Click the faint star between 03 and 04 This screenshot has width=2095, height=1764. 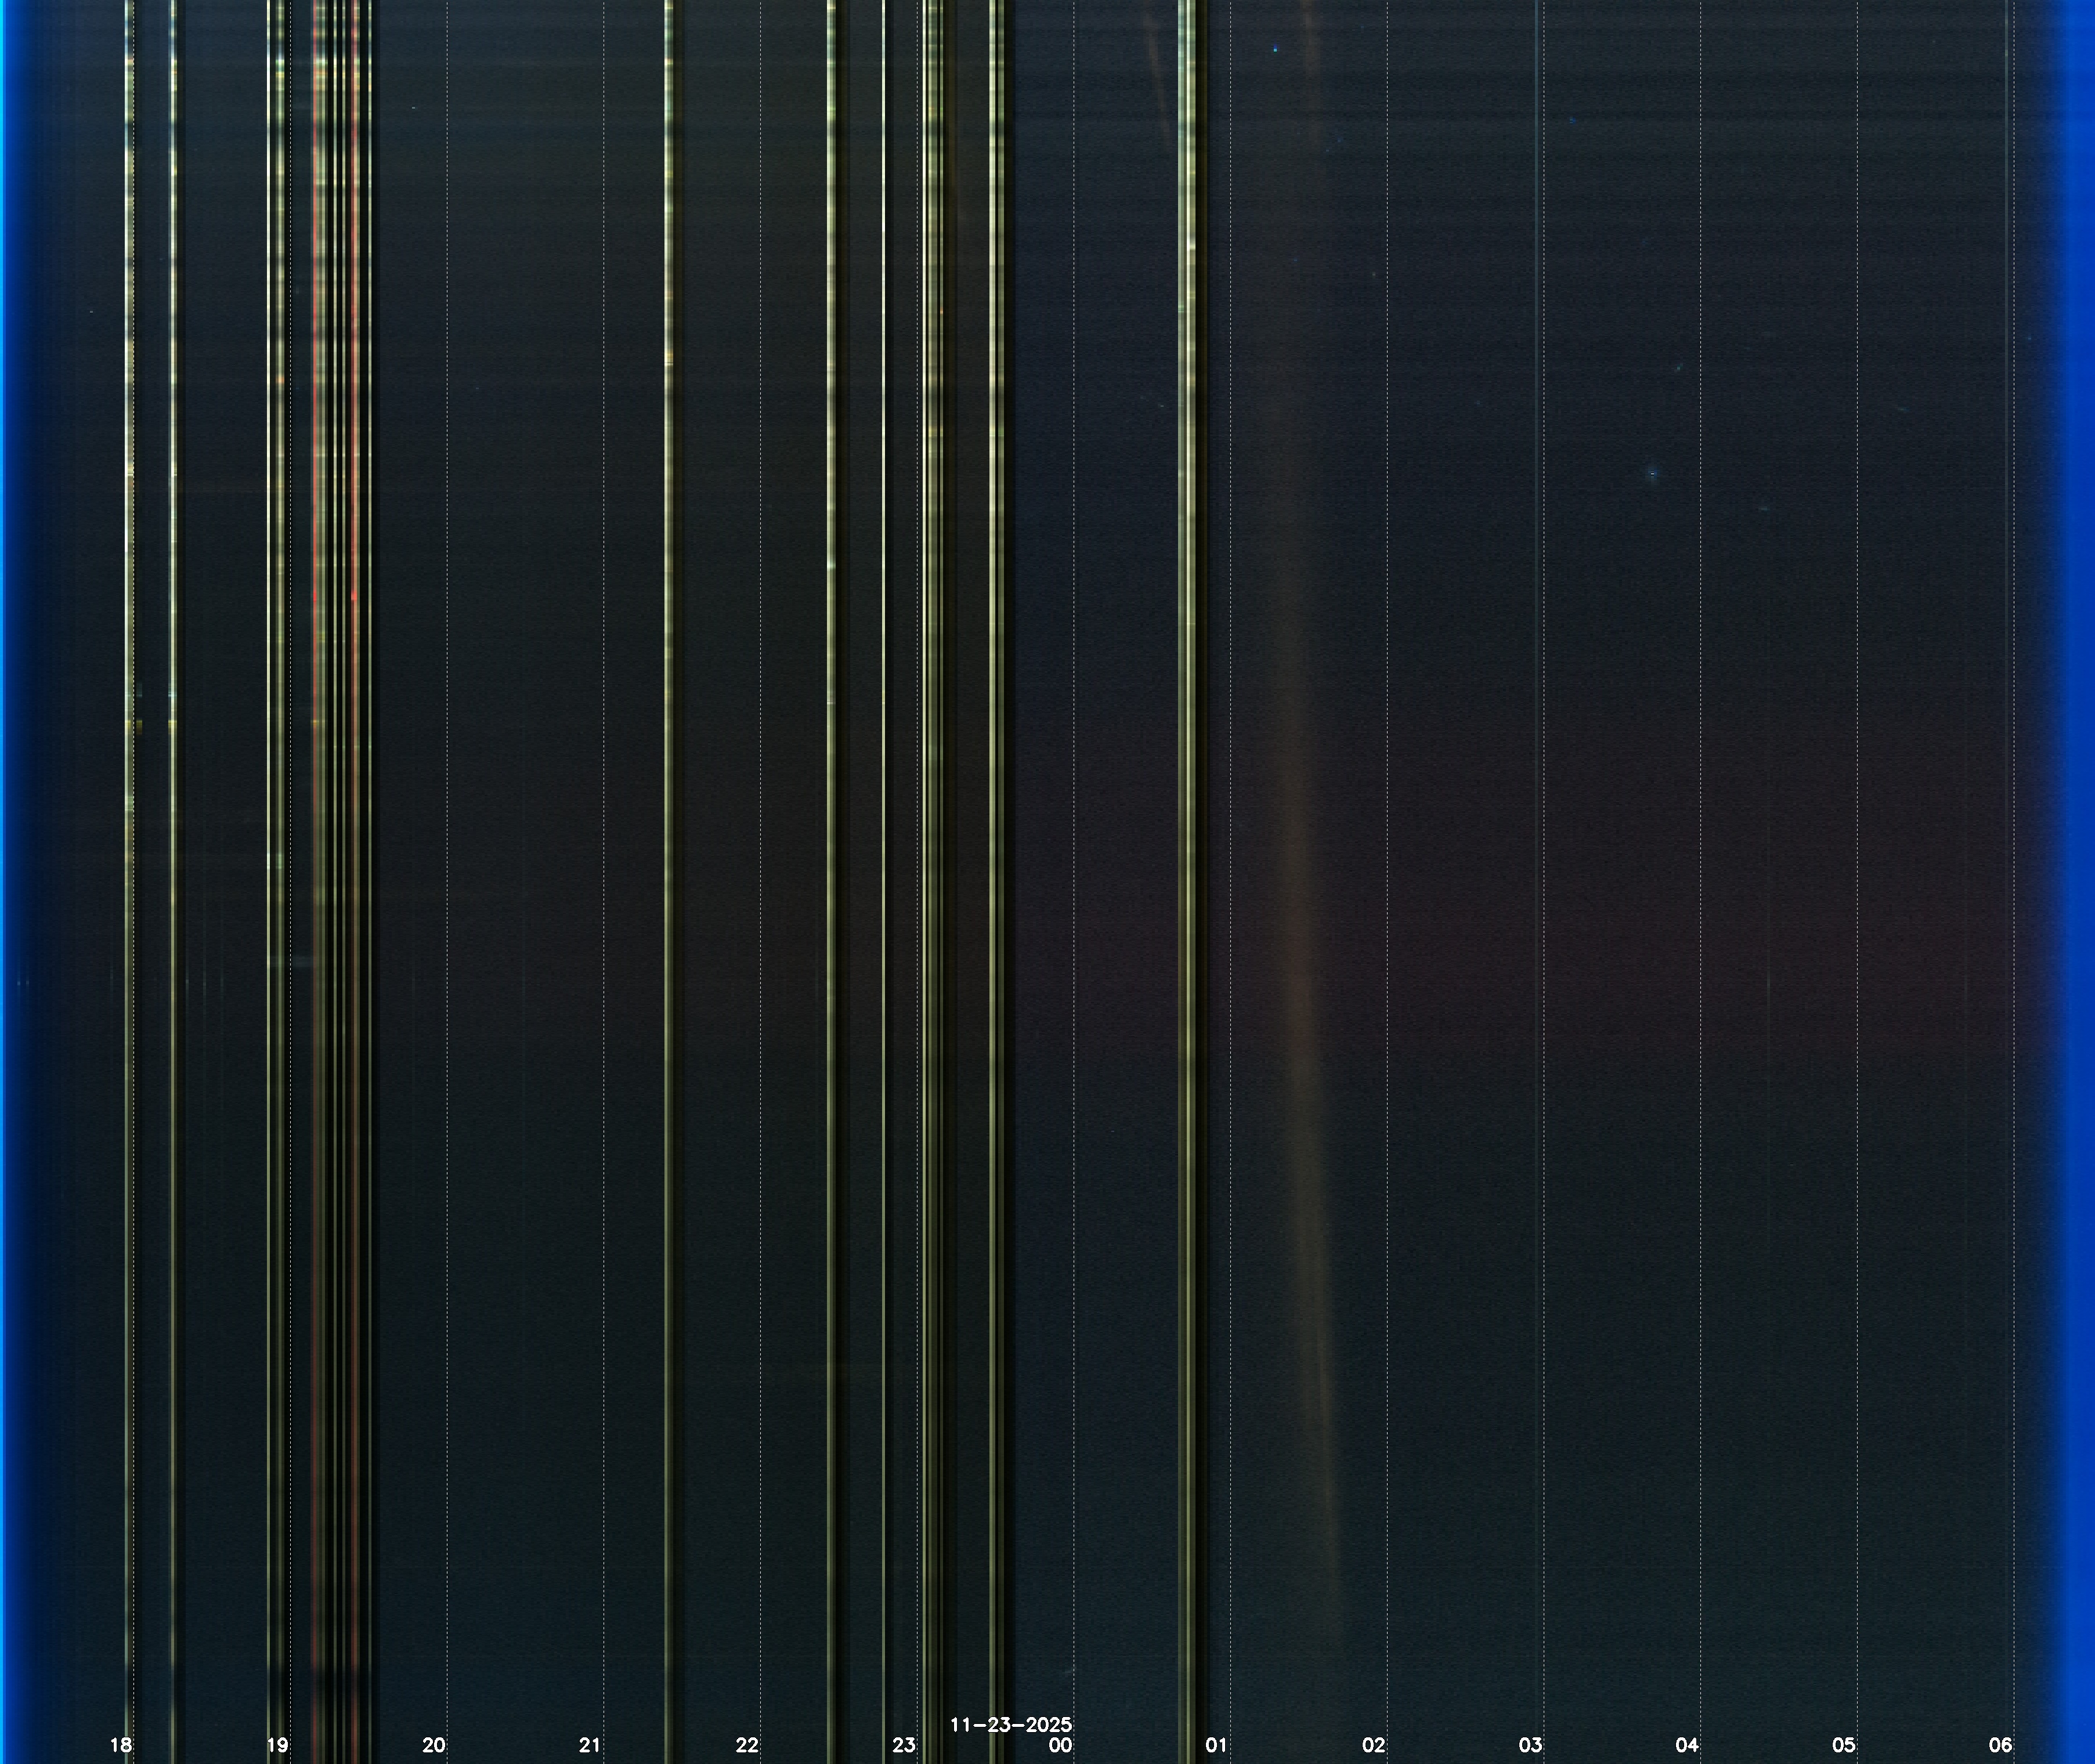pos(1653,473)
